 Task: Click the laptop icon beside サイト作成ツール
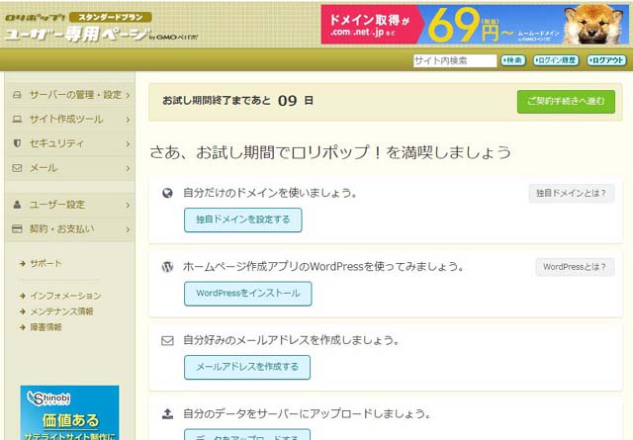[x=17, y=119]
